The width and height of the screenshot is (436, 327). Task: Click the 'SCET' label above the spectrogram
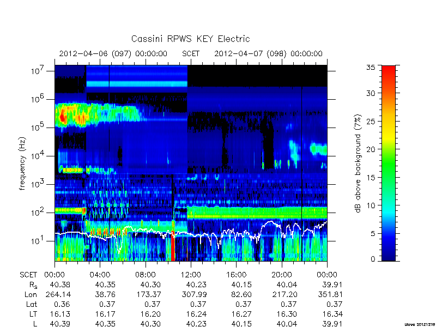[x=191, y=53]
